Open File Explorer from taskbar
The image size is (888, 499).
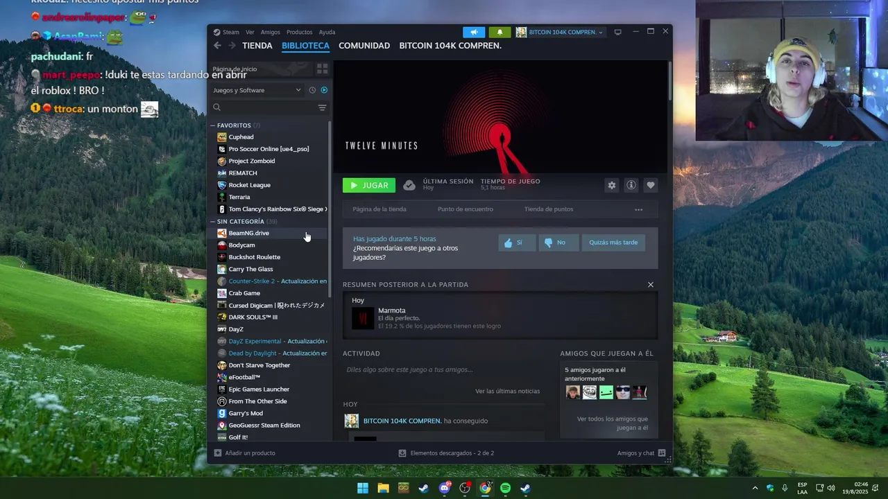[x=383, y=488]
